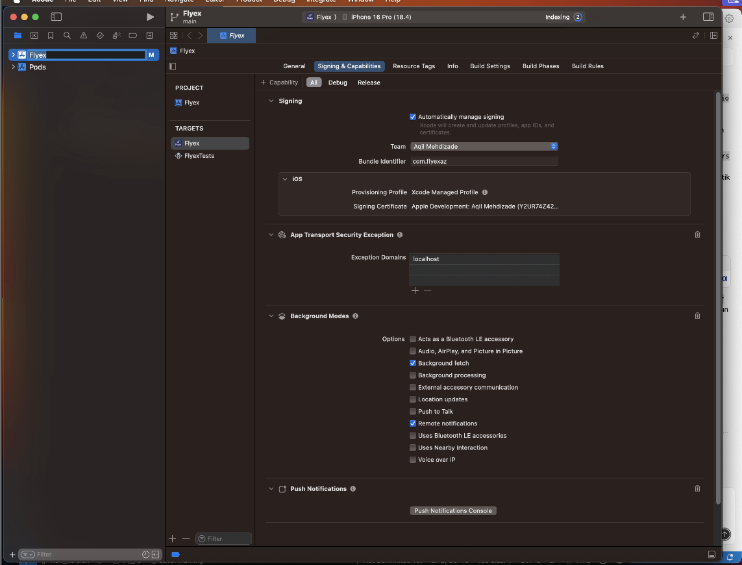742x565 pixels.
Task: Click the plus icon under Exception Domains
Action: click(415, 291)
